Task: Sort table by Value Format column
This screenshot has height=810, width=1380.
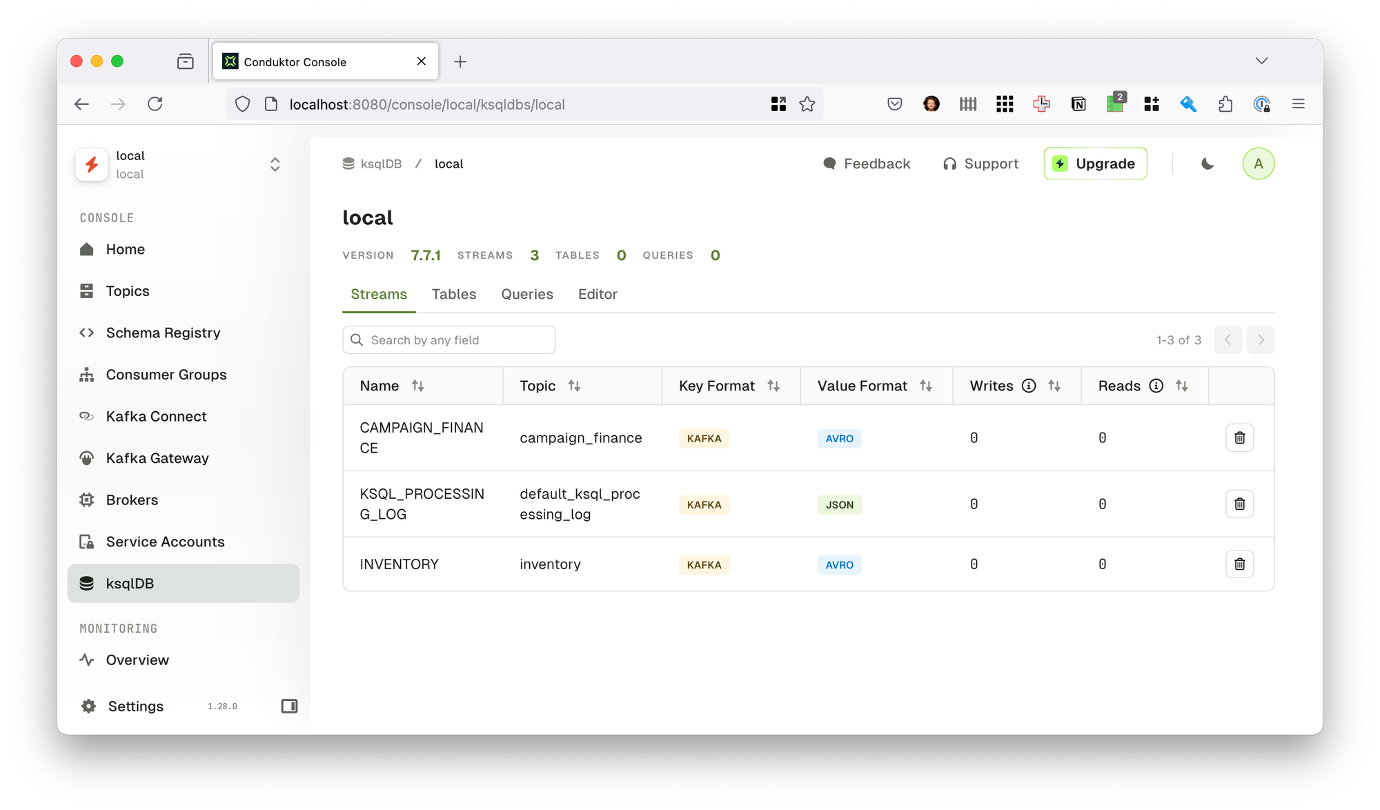Action: pos(925,386)
